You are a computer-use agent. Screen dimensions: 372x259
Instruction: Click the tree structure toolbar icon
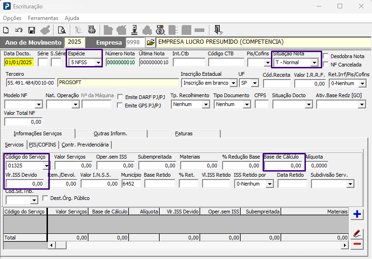79,30
